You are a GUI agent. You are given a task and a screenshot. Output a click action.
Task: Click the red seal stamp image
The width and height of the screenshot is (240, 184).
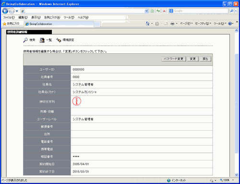77,101
